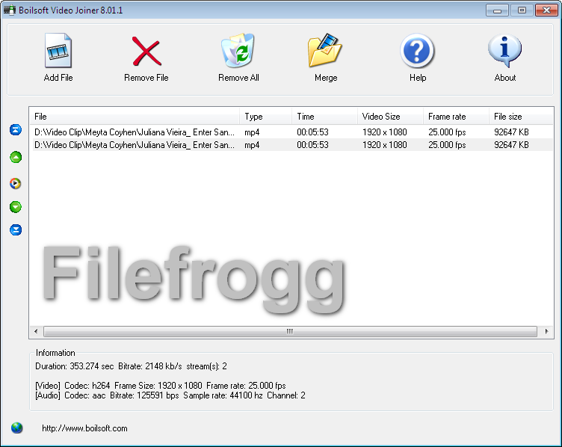Click the horizontal scrollbar left arrow
Viewport: 562px width, 447px height.
point(36,331)
